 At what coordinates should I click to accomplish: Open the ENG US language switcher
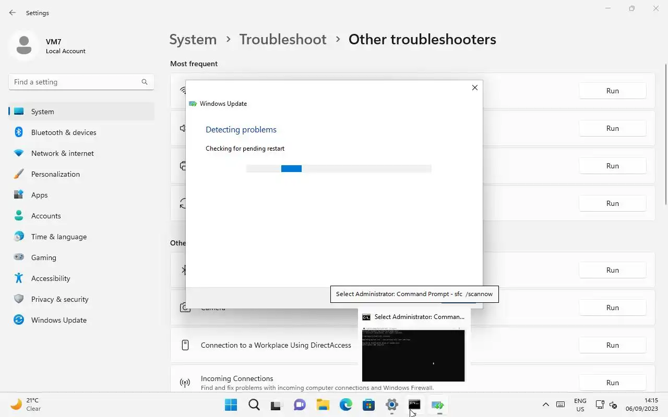pyautogui.click(x=580, y=404)
